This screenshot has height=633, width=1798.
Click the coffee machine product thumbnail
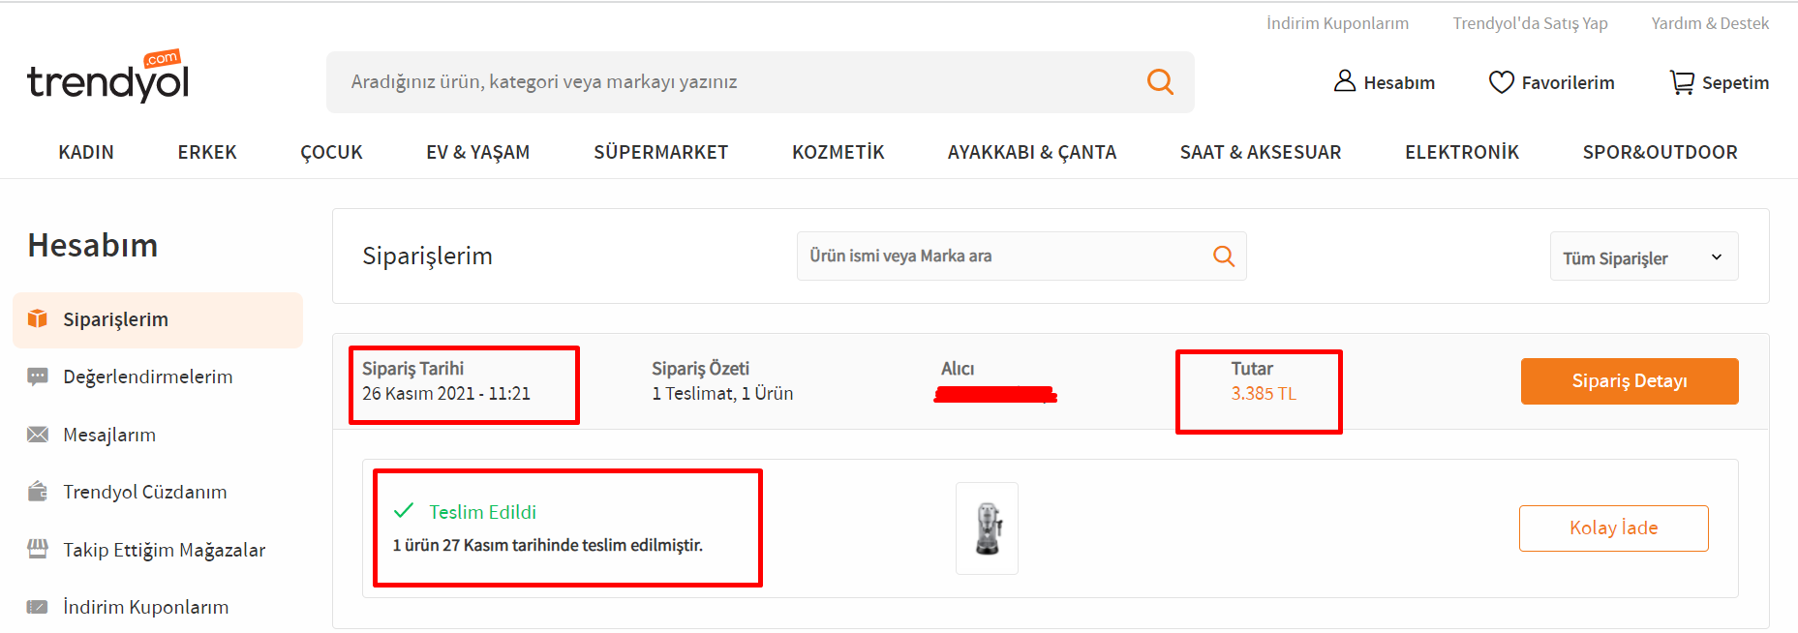coord(987,528)
